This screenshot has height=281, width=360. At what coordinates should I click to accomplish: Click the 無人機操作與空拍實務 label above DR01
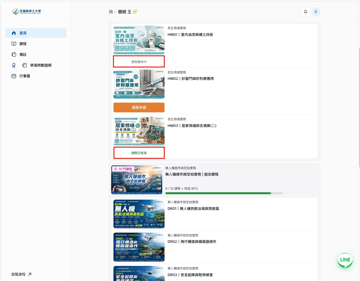(183, 202)
